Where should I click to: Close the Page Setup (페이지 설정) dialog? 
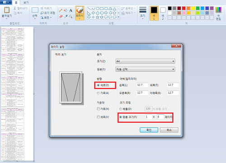[x=176, y=46]
